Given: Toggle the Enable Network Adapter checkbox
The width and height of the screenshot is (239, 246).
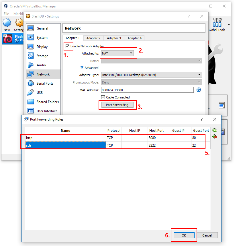Looking at the screenshot, I should coord(68,46).
